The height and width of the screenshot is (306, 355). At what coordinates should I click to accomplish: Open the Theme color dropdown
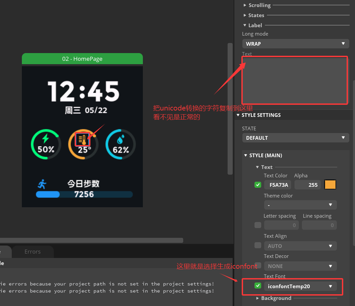300,205
